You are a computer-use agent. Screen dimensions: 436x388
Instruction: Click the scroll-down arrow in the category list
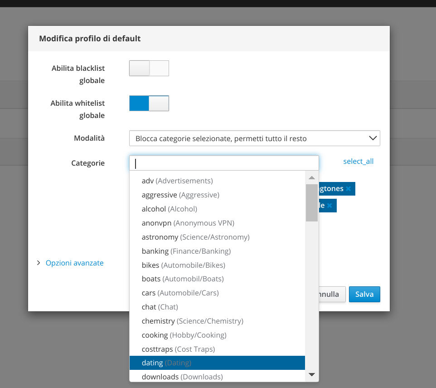click(311, 374)
